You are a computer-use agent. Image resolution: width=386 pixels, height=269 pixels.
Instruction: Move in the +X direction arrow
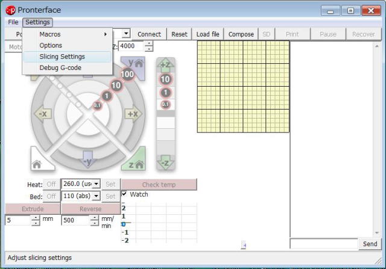[x=133, y=114]
